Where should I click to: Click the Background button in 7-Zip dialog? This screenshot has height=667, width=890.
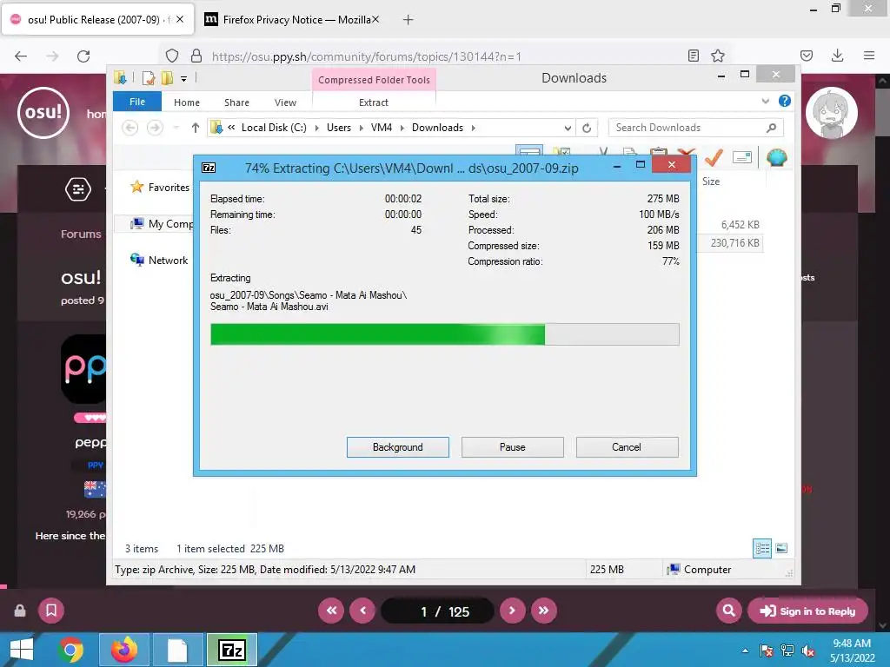397,447
